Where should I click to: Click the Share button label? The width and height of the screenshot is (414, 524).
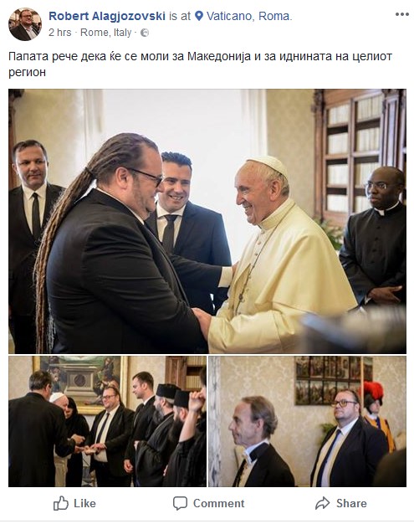tap(351, 503)
